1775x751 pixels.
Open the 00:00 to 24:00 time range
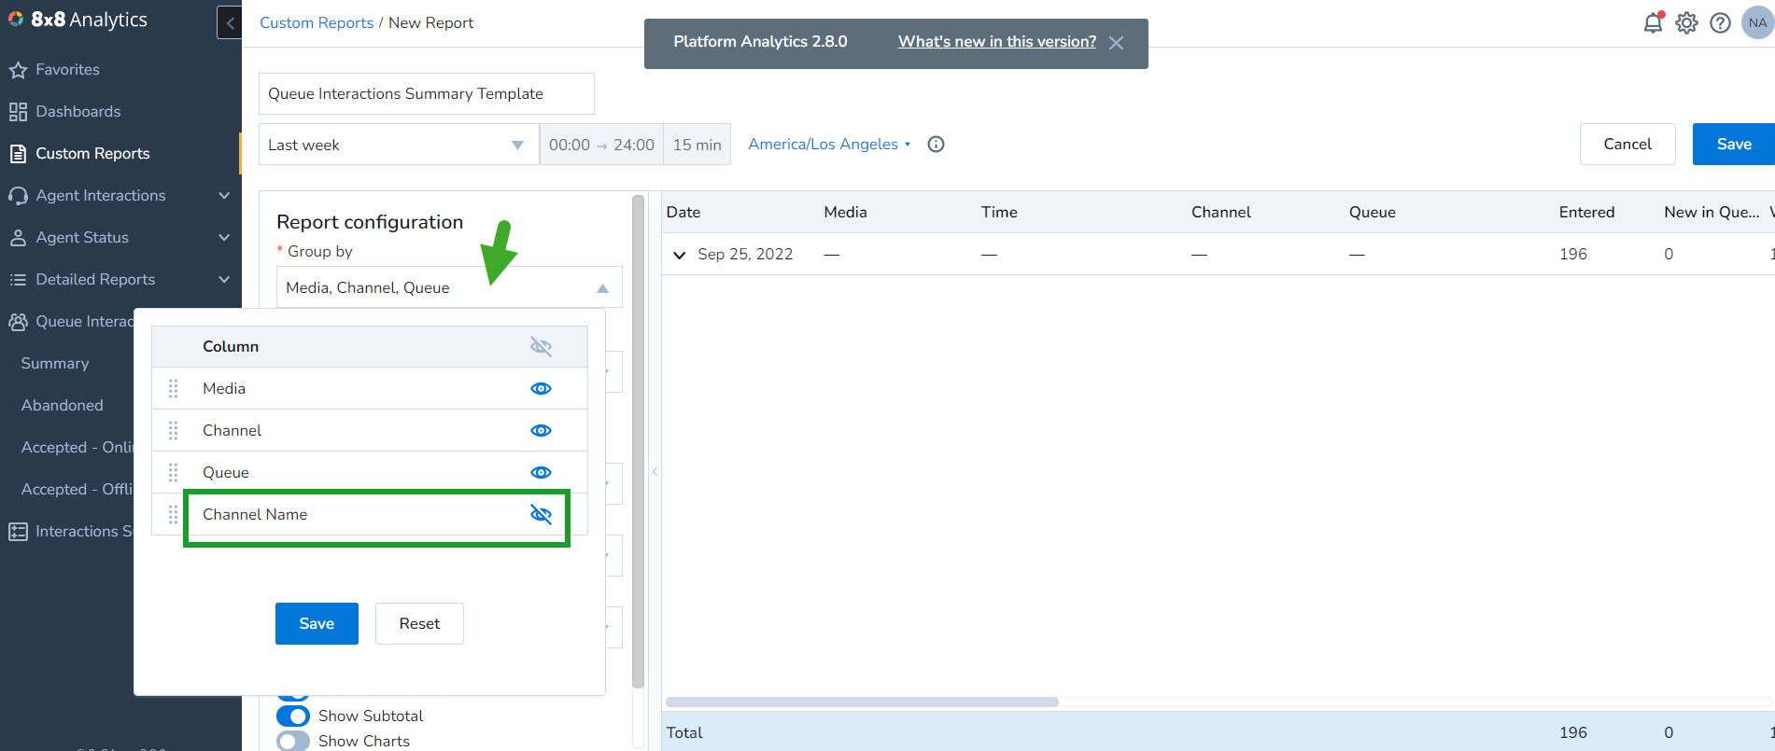click(x=601, y=145)
